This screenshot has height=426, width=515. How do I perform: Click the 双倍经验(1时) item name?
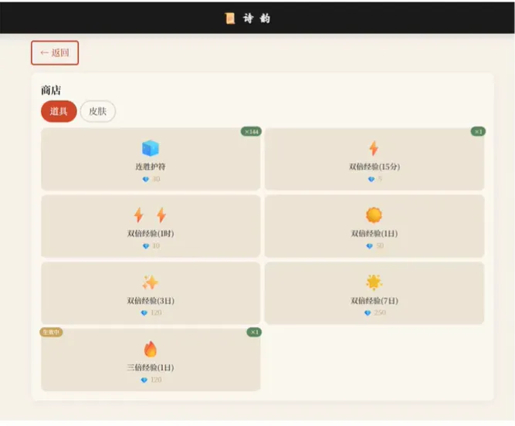pyautogui.click(x=151, y=234)
